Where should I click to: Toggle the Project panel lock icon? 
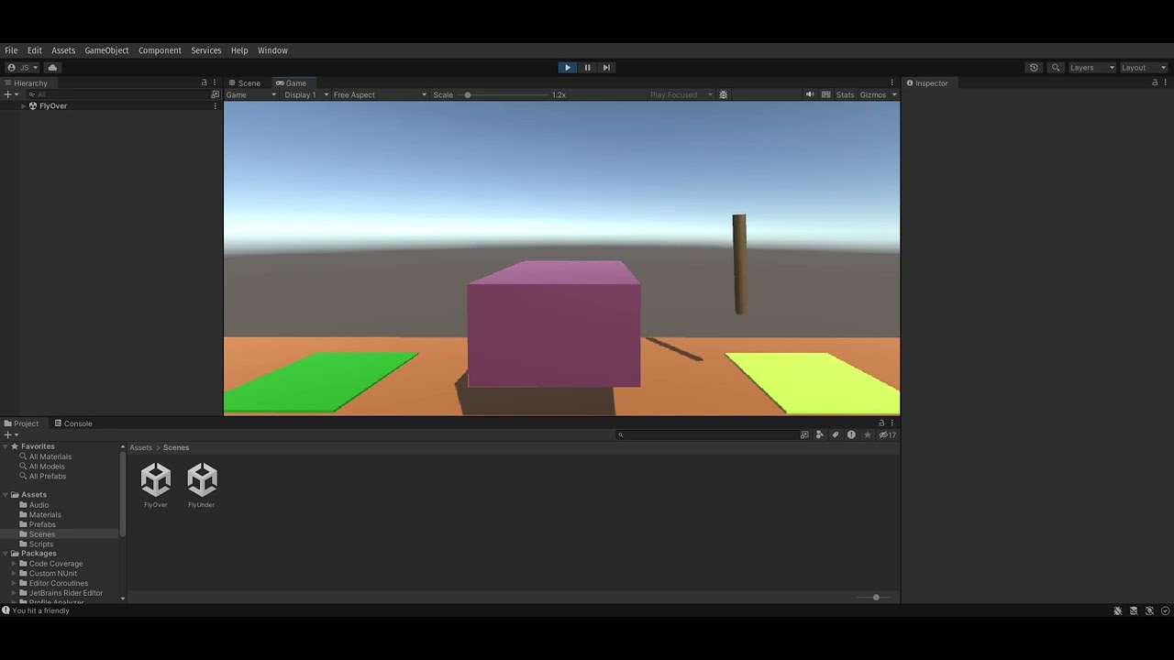click(881, 423)
